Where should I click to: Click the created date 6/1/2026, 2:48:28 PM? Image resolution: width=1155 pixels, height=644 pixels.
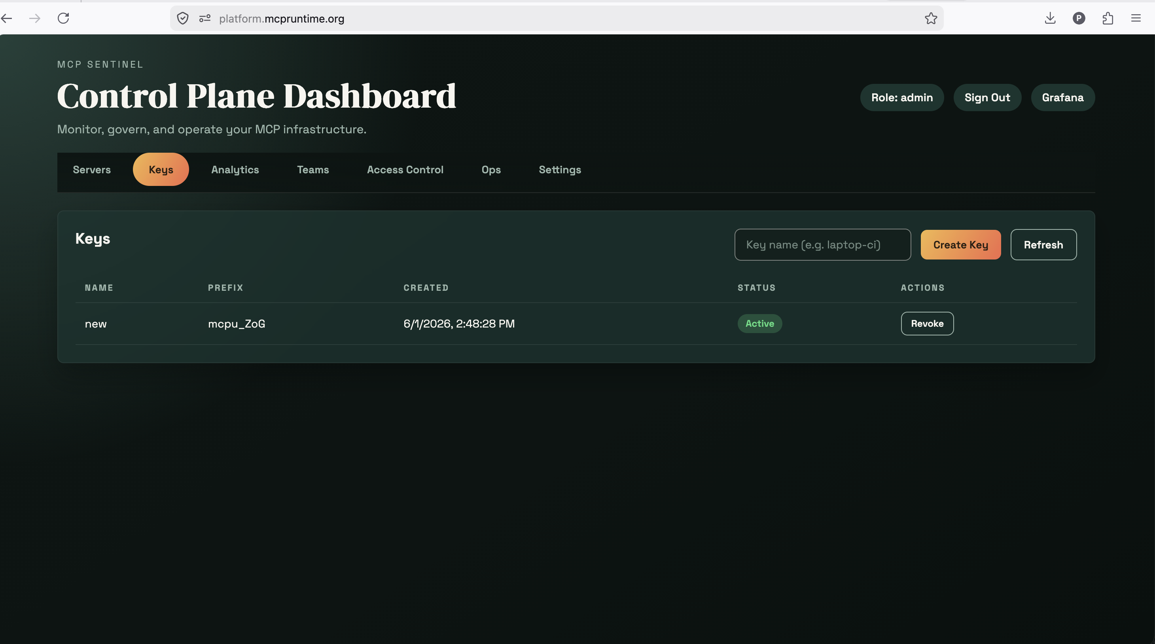pyautogui.click(x=459, y=324)
